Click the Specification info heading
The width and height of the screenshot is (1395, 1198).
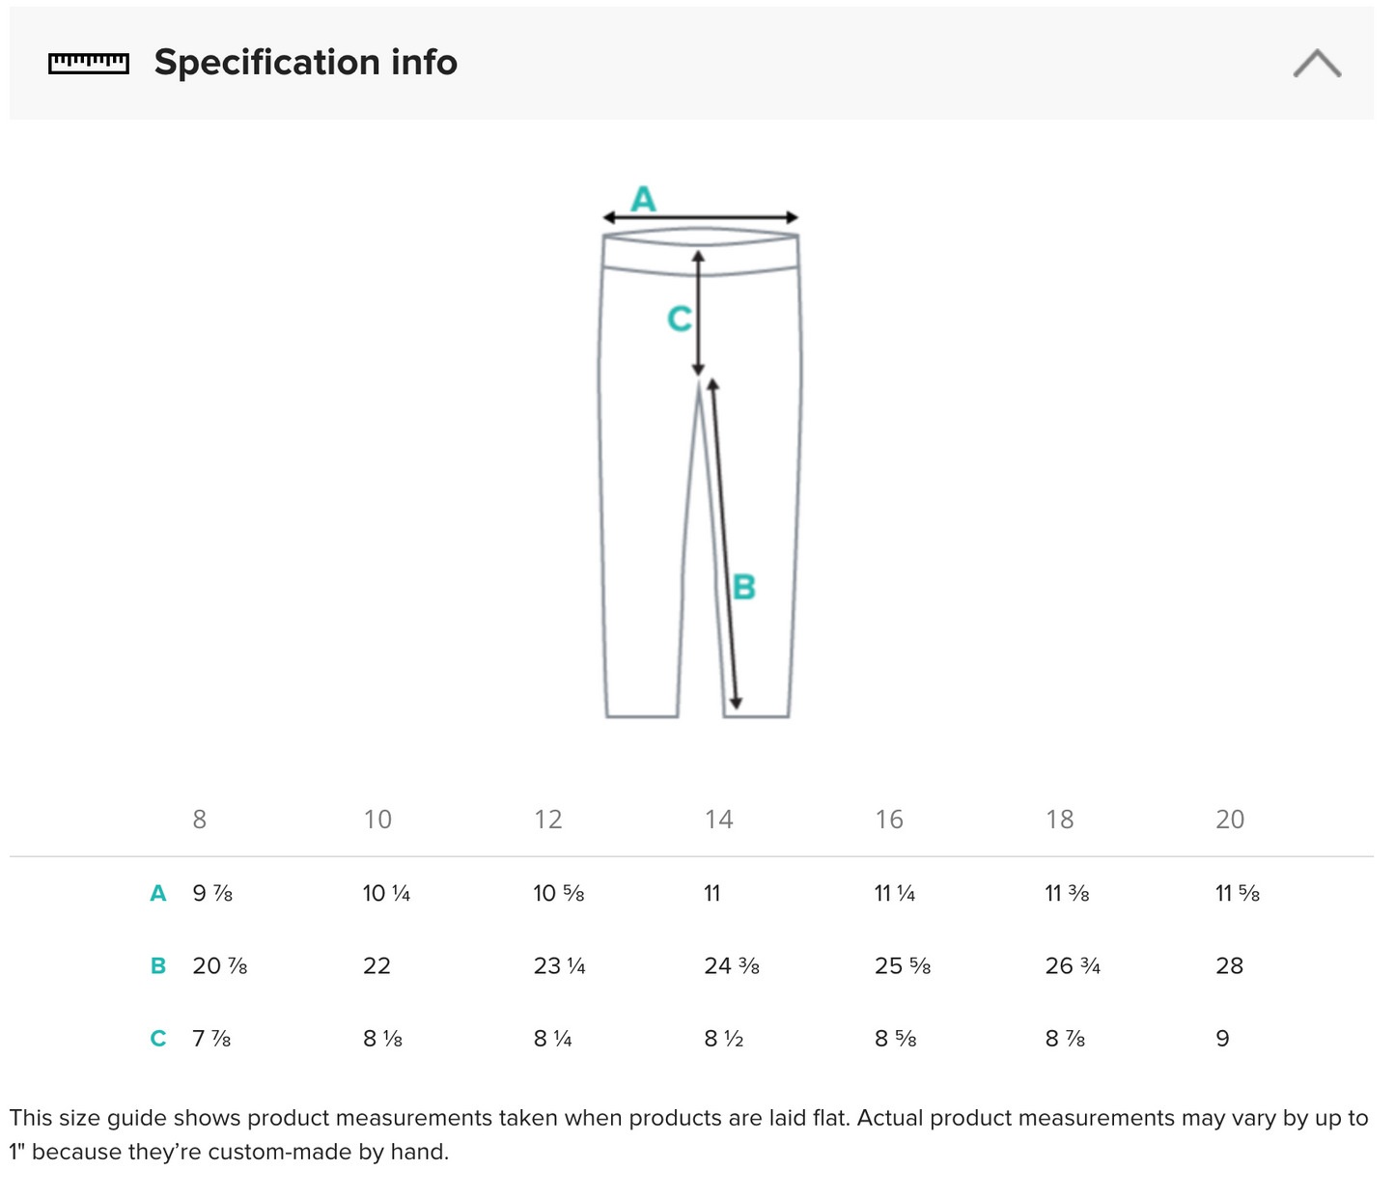305,63
